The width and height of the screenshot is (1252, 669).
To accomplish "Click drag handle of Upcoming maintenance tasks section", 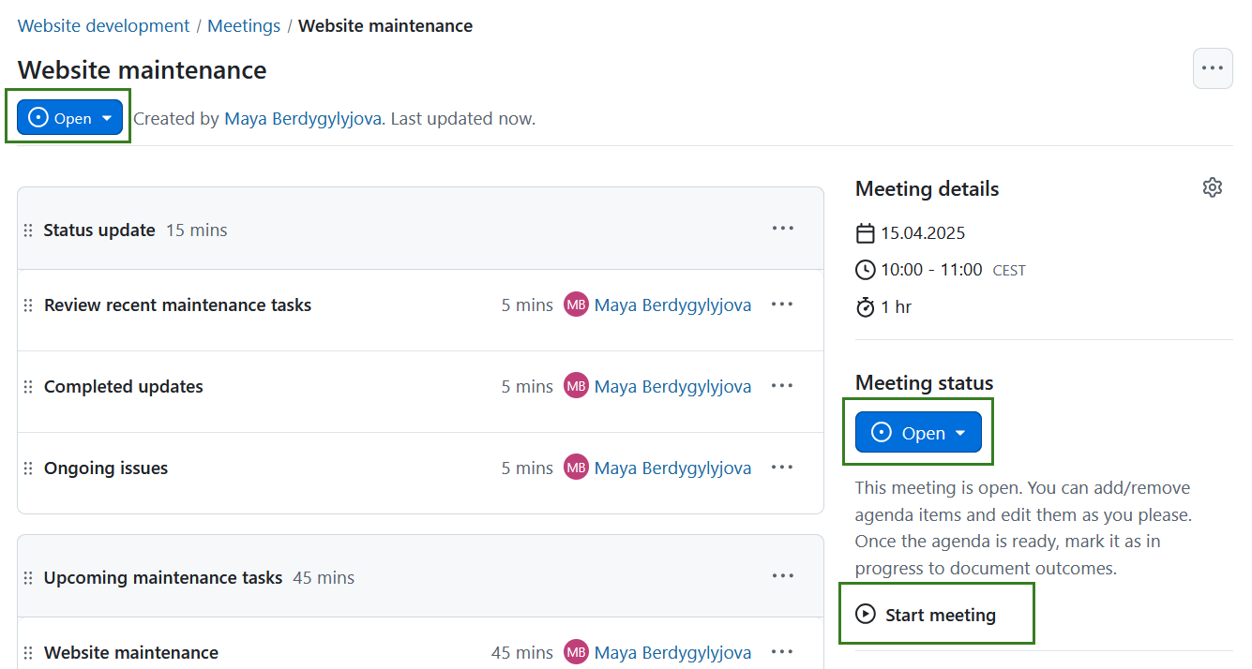I will click(28, 578).
